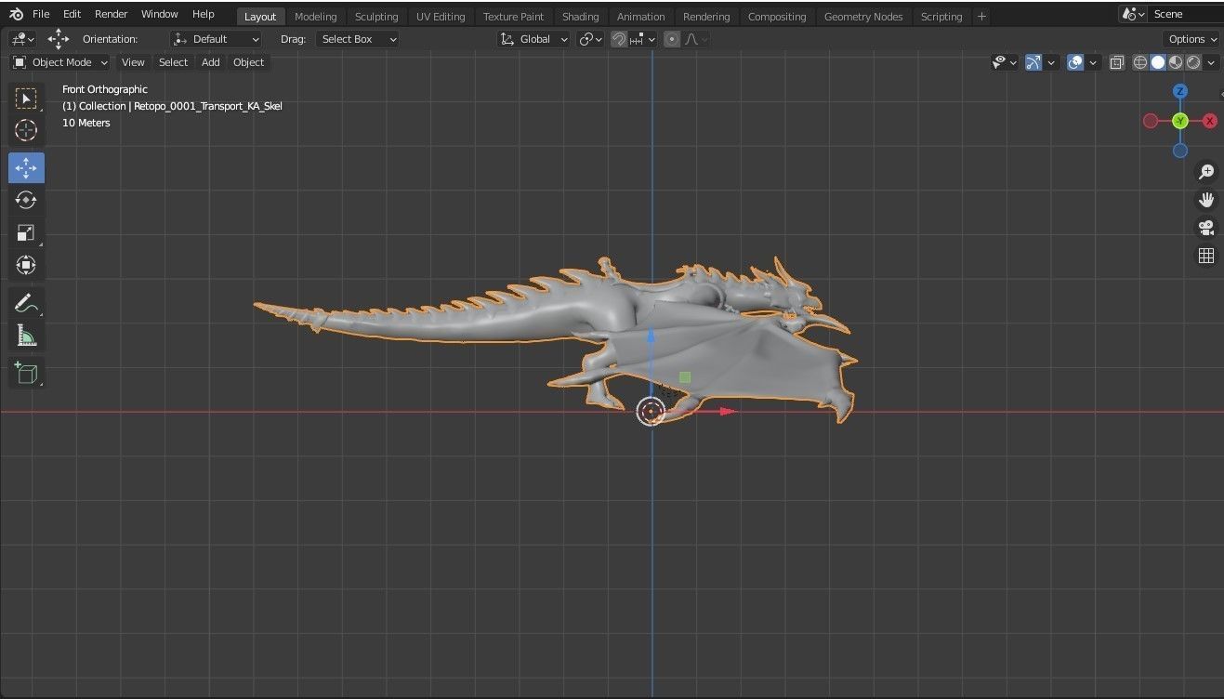Activate the Cursor tool
This screenshot has width=1224, height=699.
(x=26, y=130)
